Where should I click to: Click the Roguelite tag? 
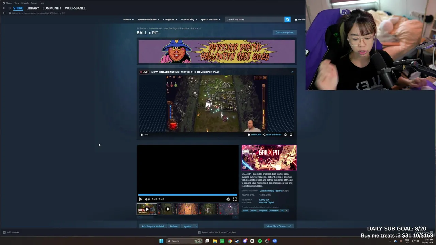point(263,210)
